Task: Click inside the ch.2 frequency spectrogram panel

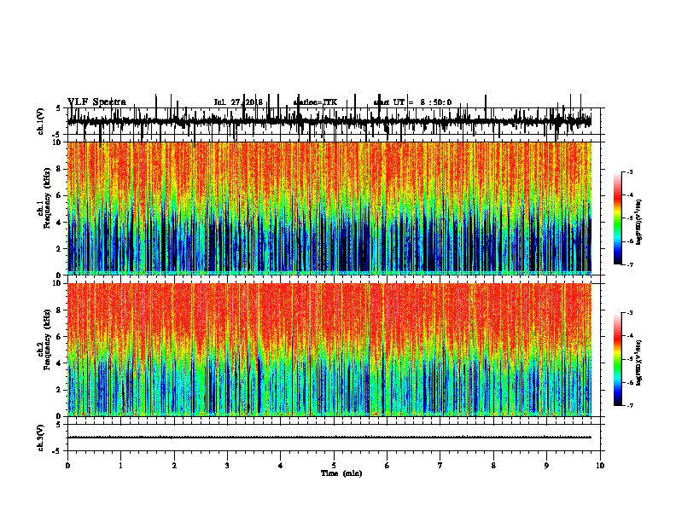Action: coord(329,350)
